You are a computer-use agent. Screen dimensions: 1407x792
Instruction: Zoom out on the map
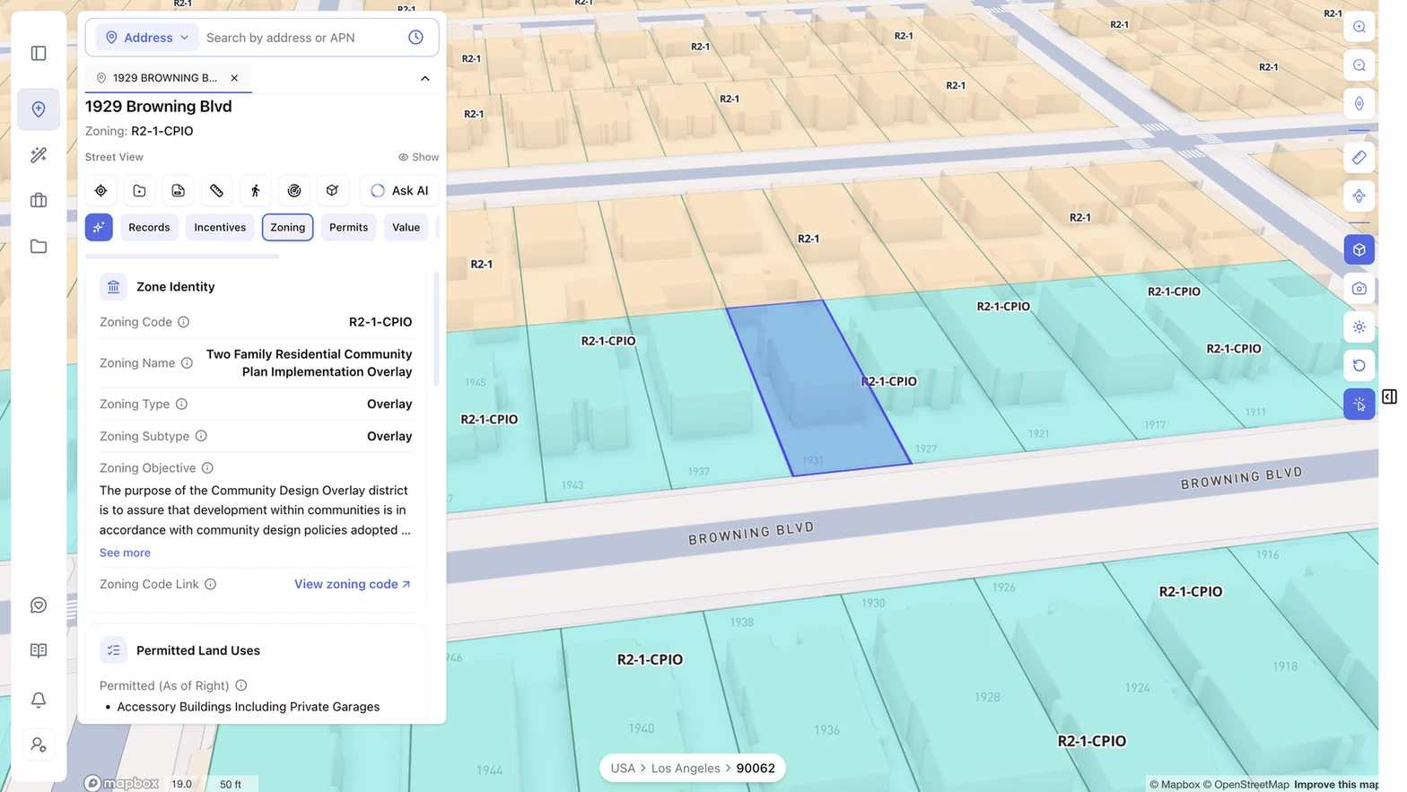[1359, 65]
